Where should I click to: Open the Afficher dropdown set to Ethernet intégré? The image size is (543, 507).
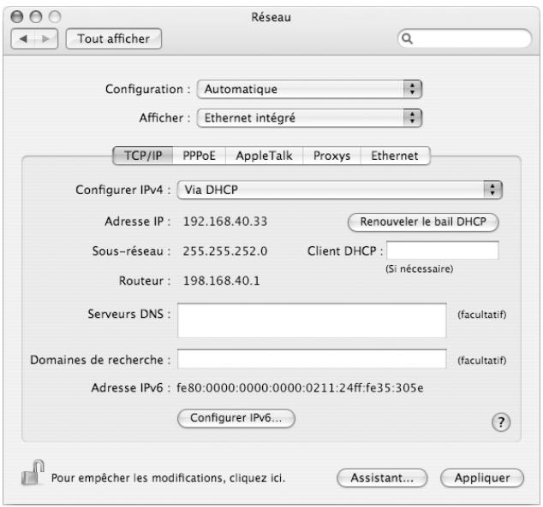(x=309, y=118)
